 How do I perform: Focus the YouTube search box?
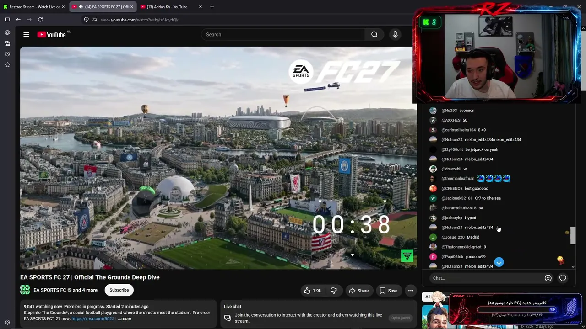coord(283,34)
